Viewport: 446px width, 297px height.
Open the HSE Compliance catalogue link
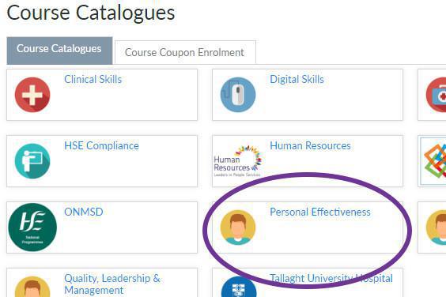pyautogui.click(x=101, y=145)
